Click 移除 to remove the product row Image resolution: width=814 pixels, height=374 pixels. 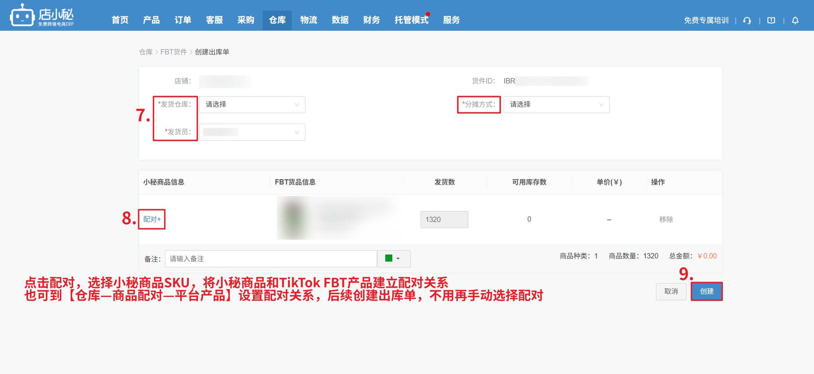666,220
